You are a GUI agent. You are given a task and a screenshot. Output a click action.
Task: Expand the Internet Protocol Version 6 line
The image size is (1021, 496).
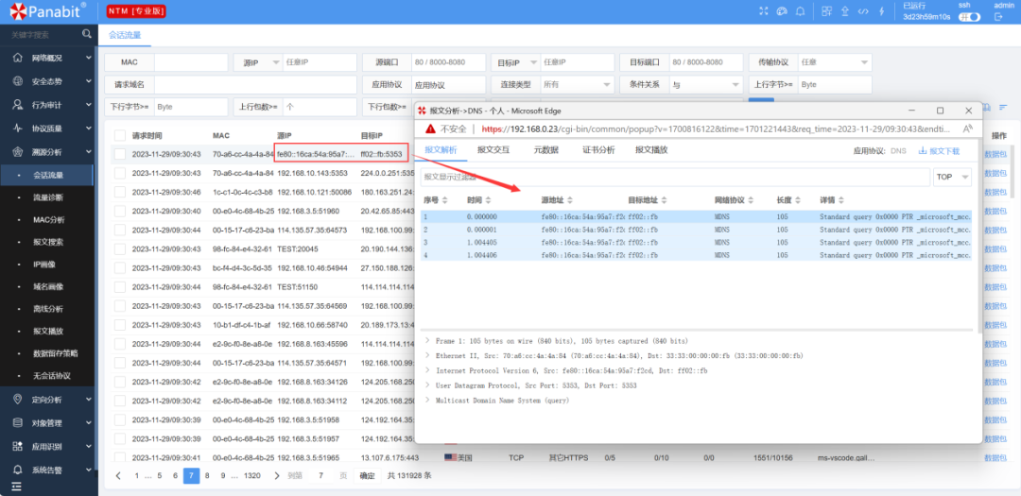(x=427, y=370)
